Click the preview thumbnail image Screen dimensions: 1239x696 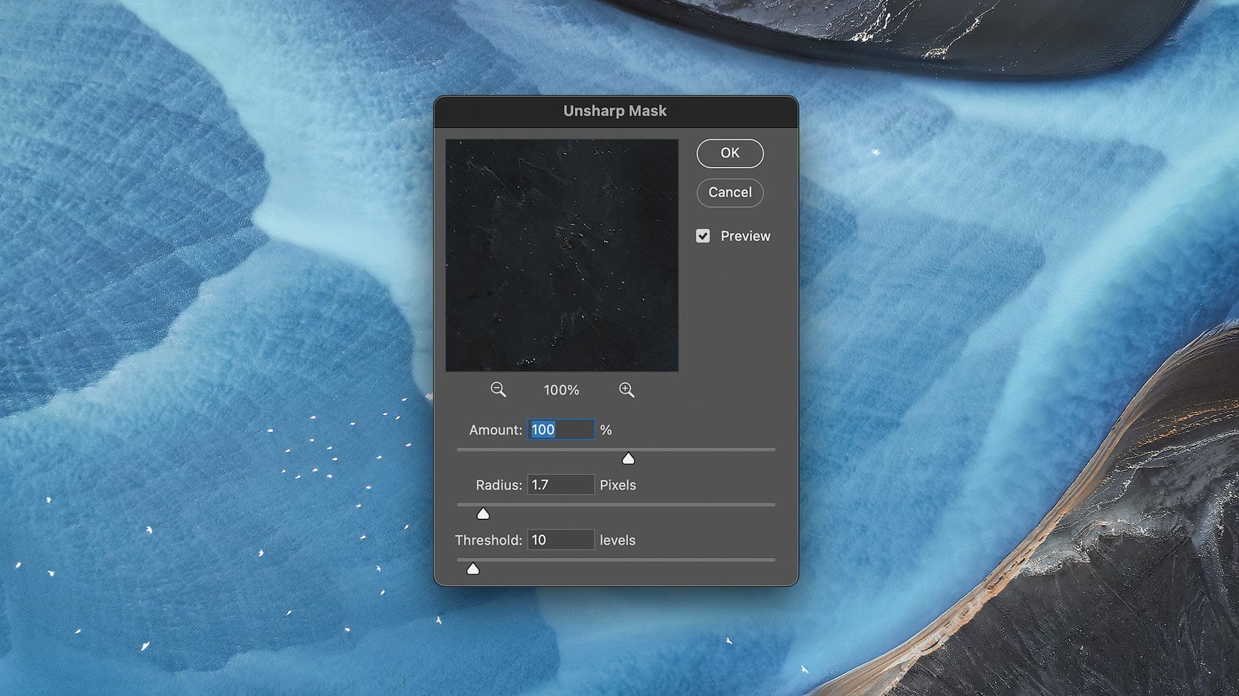pyautogui.click(x=561, y=255)
